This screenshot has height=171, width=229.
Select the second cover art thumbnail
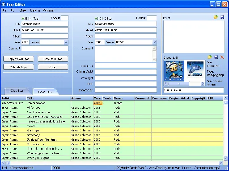pyautogui.click(x=195, y=69)
